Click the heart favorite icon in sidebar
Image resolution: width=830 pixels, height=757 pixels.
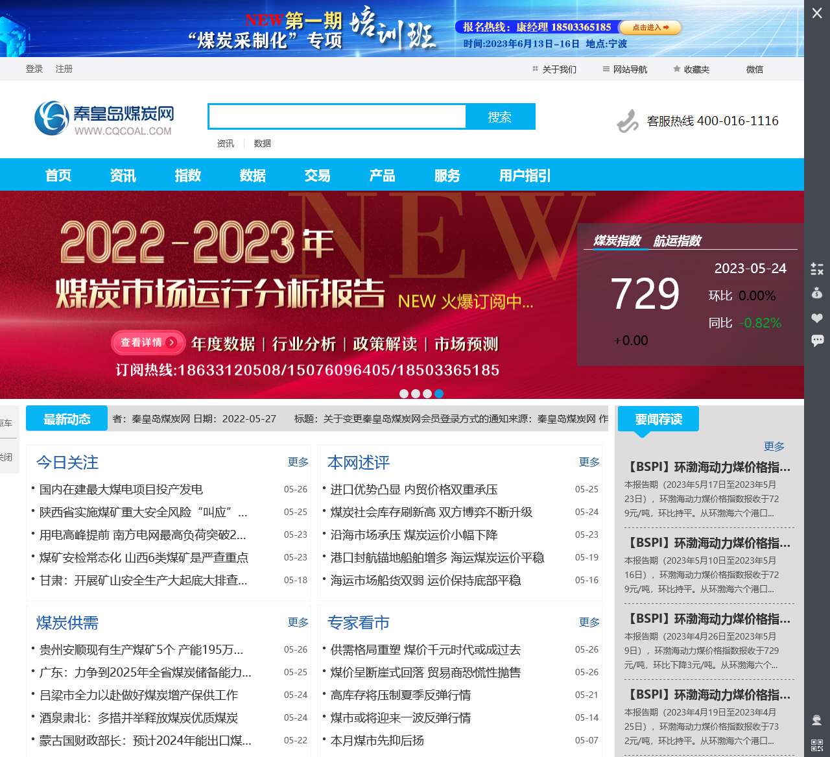817,318
